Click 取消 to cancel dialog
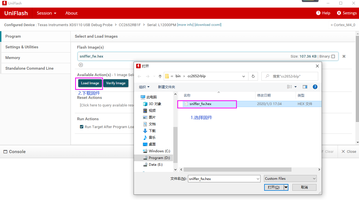 304,187
